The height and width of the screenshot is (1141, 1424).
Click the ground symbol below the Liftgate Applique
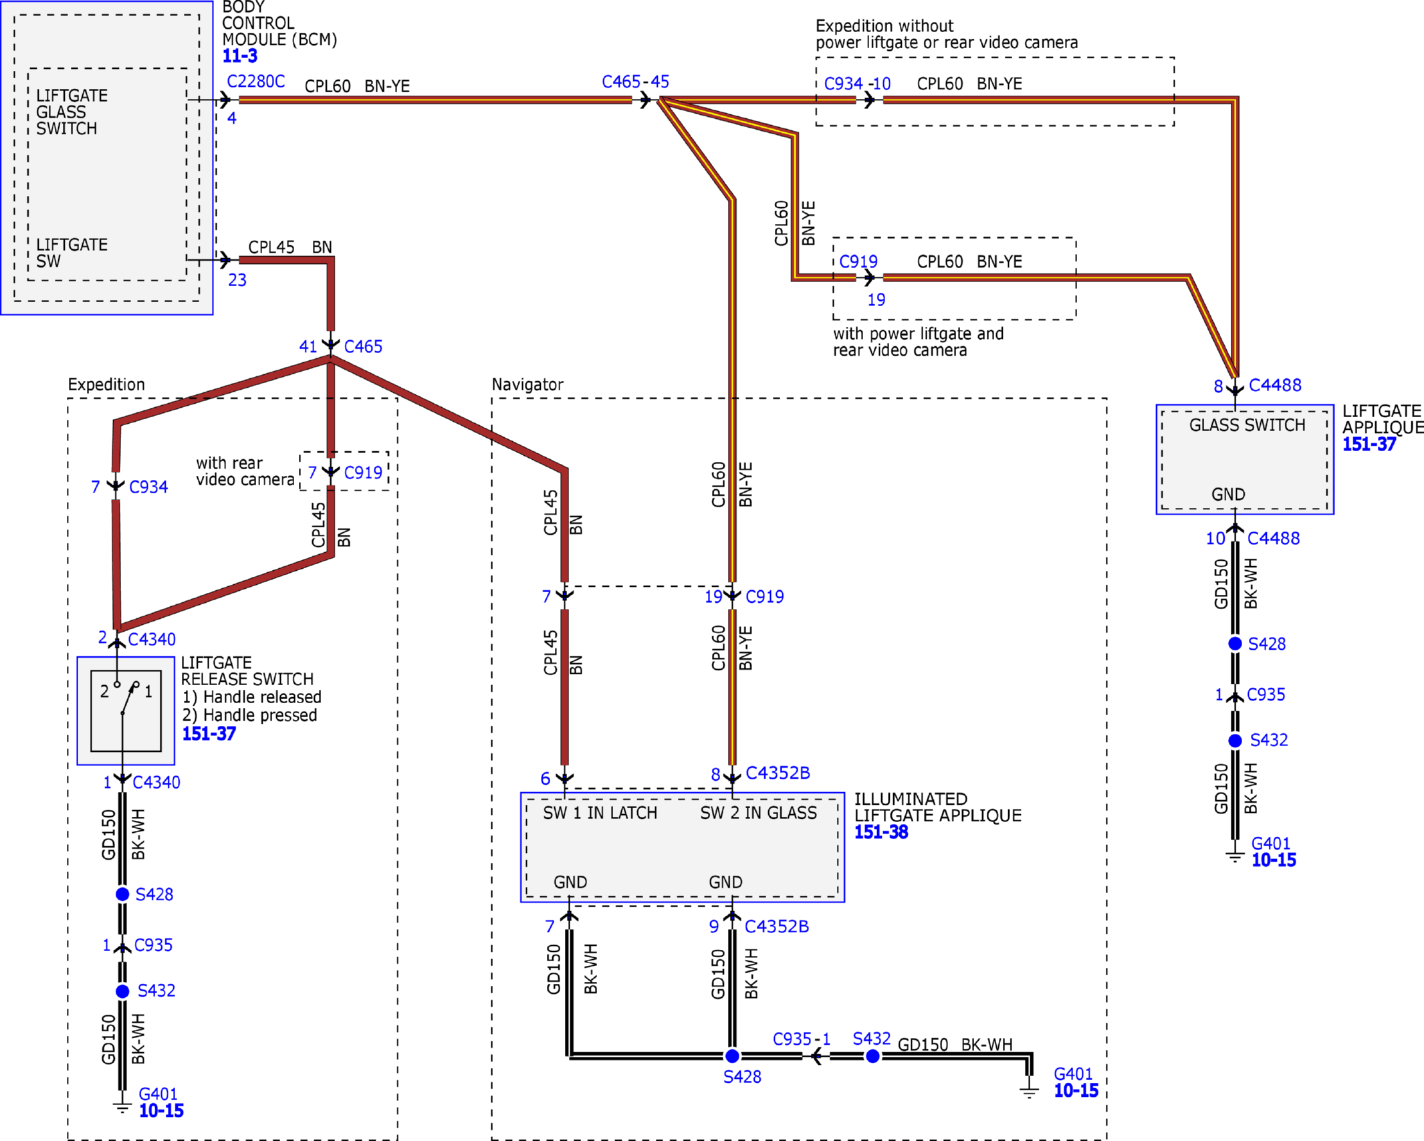point(1235,856)
